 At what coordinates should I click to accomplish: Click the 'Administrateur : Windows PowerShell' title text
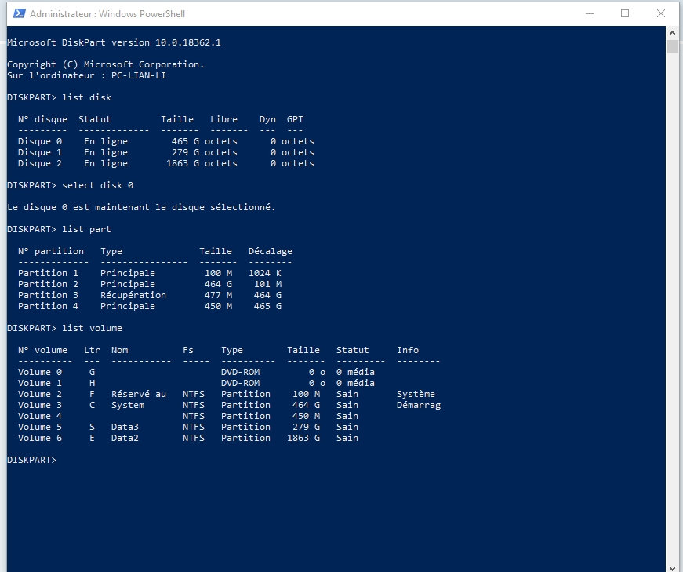point(107,14)
